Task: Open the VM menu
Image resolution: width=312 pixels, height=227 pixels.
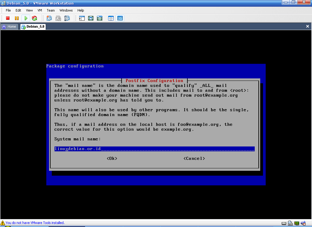Action: [x=40, y=10]
